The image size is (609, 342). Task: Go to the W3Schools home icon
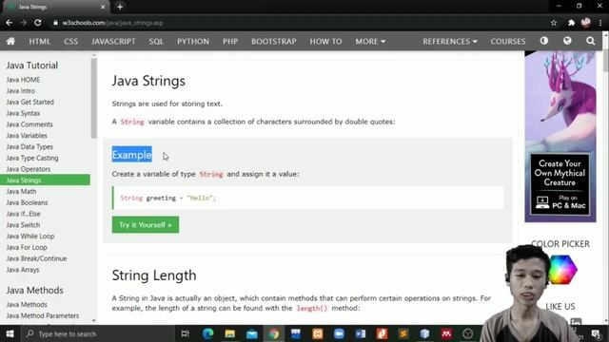10,41
